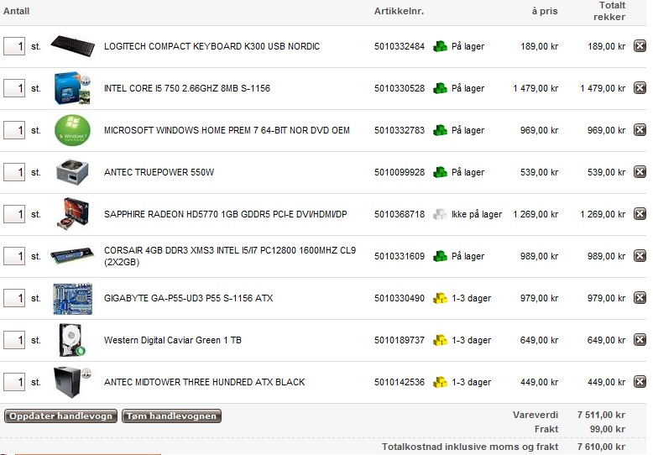Click the 'Totalt rekker' column header
This screenshot has height=455, width=653.
(x=609, y=11)
